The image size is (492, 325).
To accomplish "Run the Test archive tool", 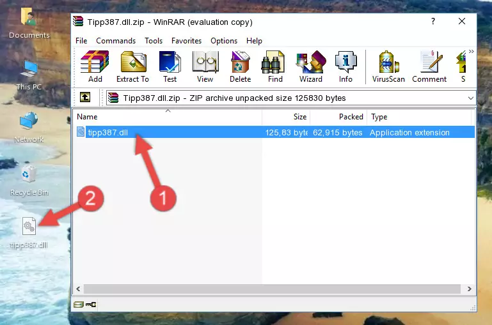I will tap(170, 66).
